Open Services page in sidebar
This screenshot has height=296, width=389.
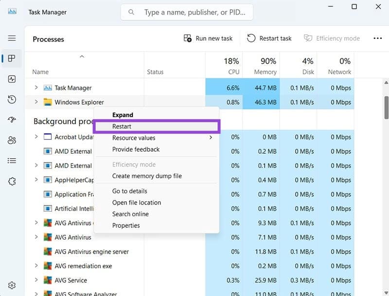click(x=12, y=181)
